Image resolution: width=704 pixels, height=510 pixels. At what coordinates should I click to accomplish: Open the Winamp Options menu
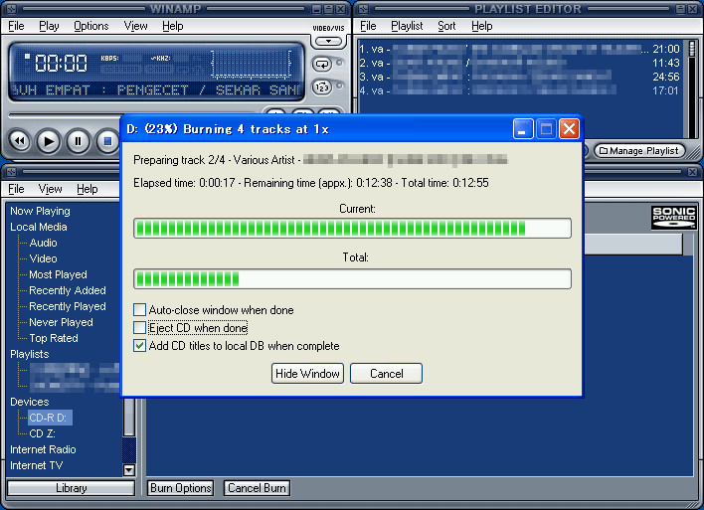click(x=91, y=26)
